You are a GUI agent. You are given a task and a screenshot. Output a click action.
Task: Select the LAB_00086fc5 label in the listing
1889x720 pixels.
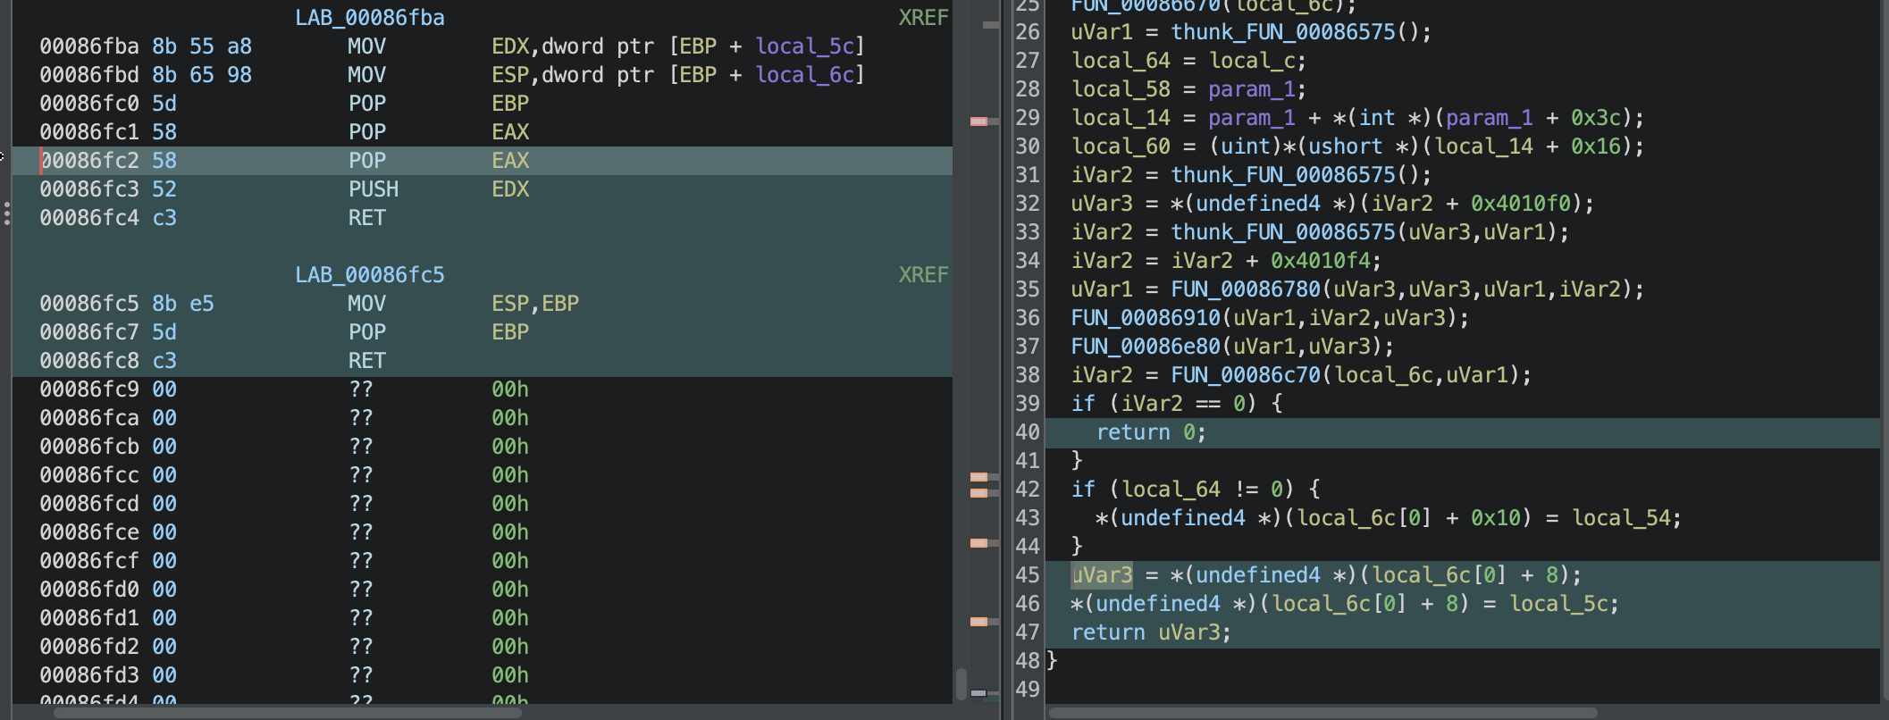(370, 275)
